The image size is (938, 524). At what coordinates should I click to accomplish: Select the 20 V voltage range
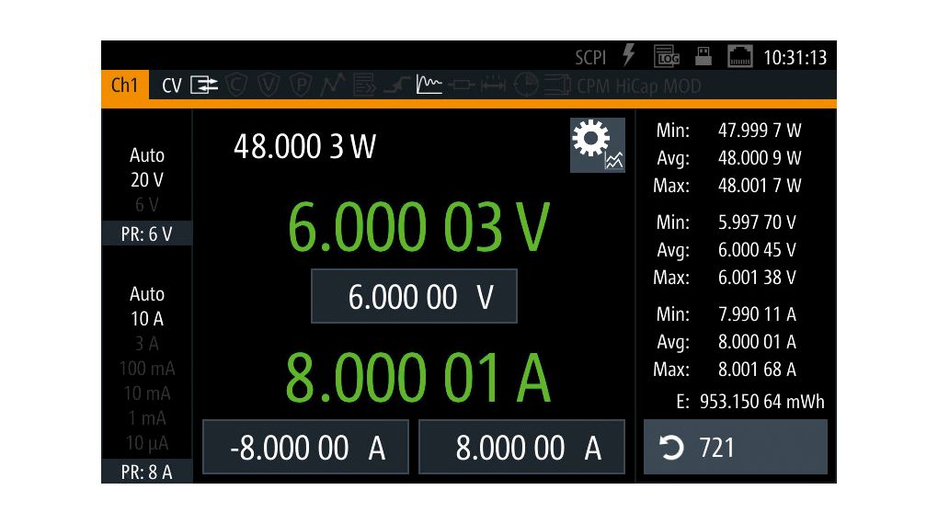[x=147, y=180]
